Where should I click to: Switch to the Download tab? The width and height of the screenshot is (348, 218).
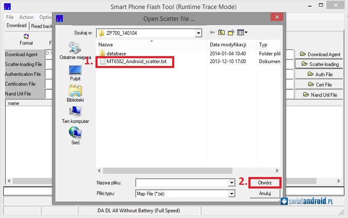tap(16, 25)
